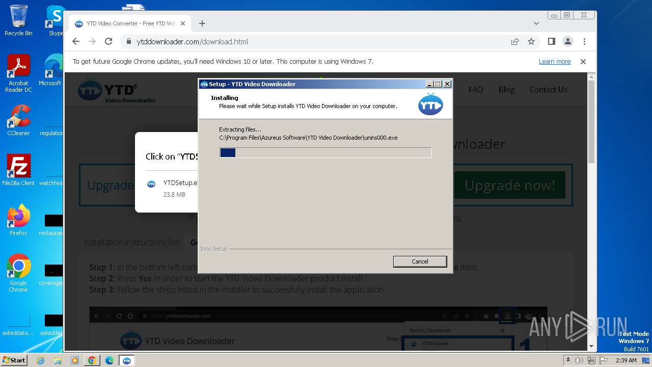Switch to YTD Setup taskbar item

[x=127, y=360]
